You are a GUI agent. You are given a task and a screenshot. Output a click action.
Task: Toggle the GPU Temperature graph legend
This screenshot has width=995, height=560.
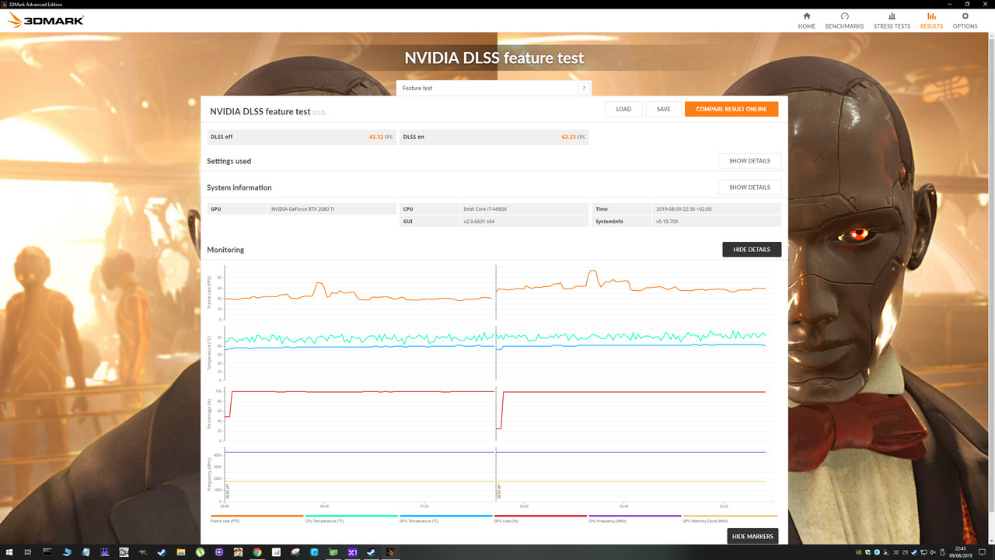[445, 518]
